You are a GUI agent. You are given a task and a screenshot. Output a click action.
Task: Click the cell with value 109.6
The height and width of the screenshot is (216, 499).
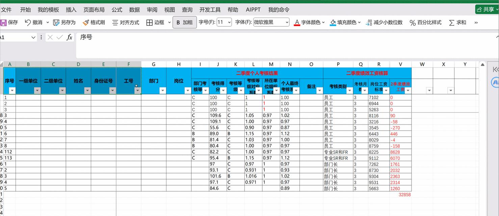(x=218, y=115)
